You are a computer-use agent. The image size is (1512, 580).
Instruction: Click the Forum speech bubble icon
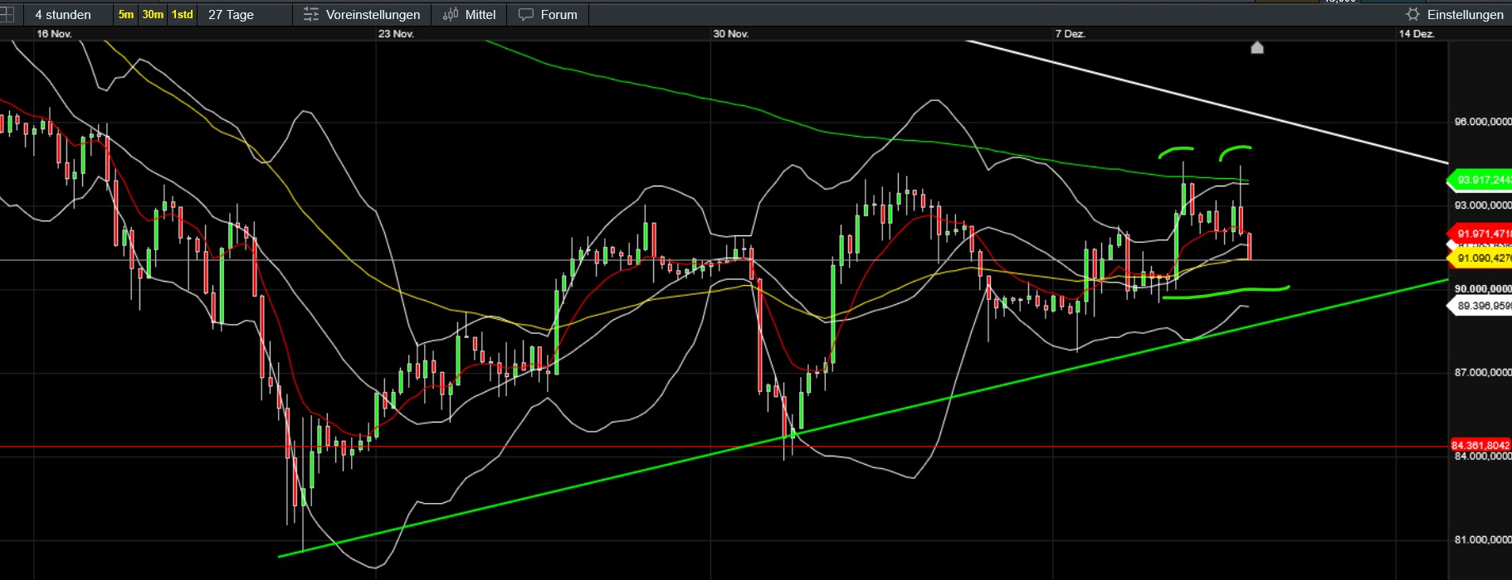pos(526,15)
